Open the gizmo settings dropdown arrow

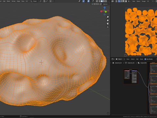tap(86, 1)
